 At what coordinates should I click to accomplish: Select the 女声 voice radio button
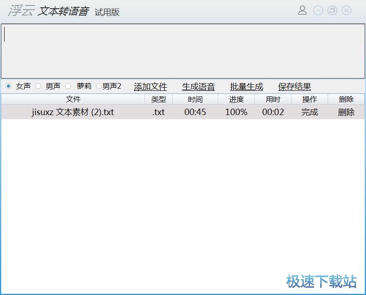point(9,86)
